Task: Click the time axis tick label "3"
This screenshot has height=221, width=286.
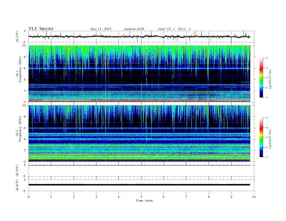Action: [96, 197]
